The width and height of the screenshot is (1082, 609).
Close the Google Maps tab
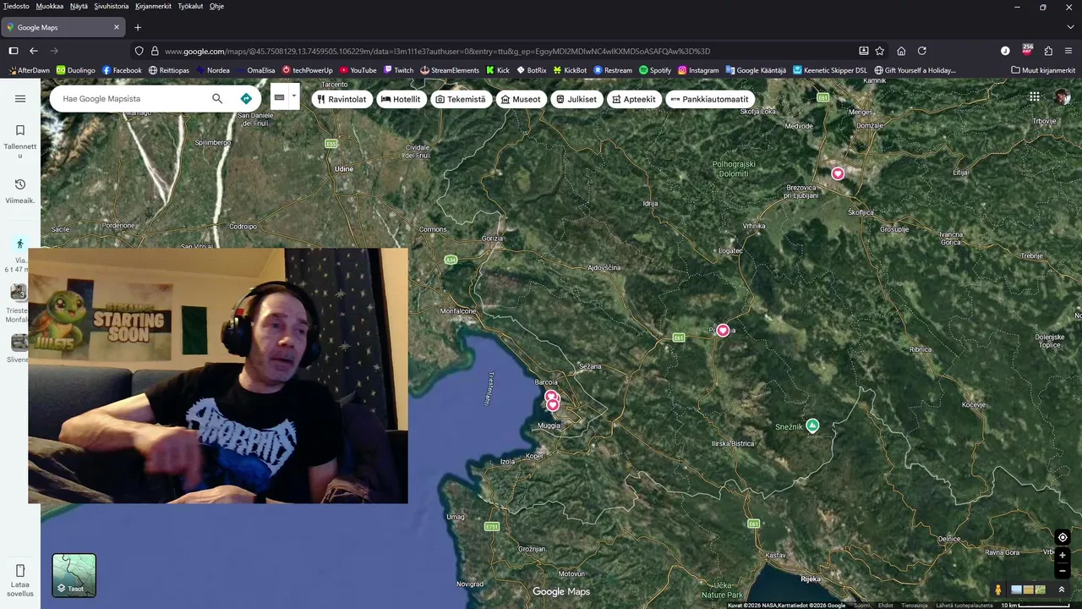(x=117, y=27)
